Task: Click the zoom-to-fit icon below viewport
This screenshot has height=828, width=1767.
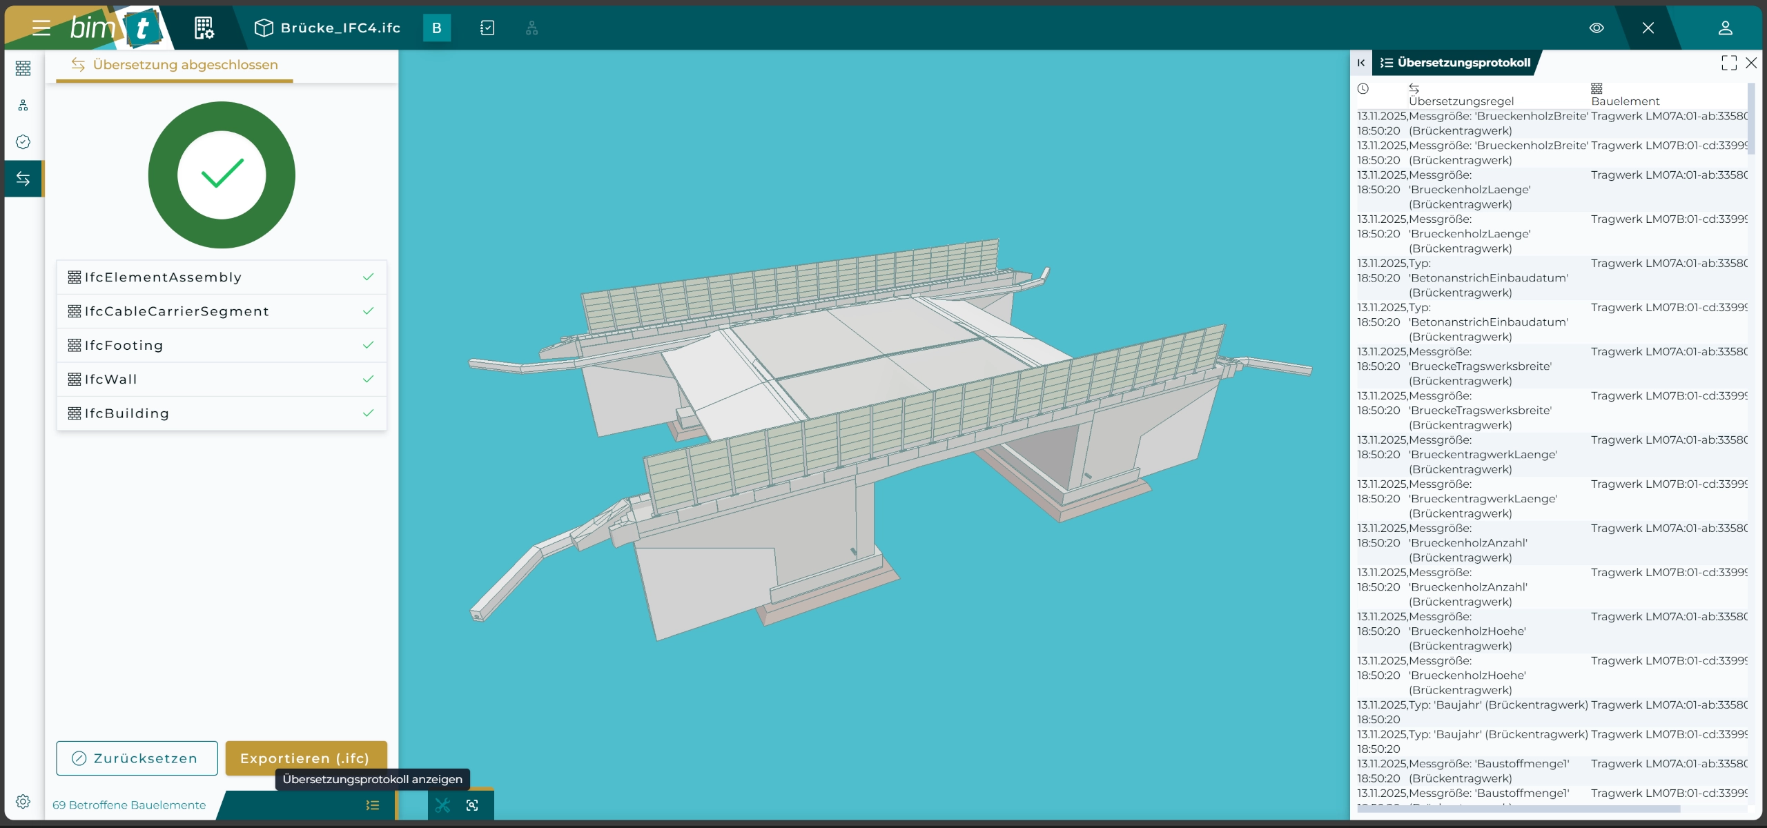Action: pyautogui.click(x=472, y=805)
